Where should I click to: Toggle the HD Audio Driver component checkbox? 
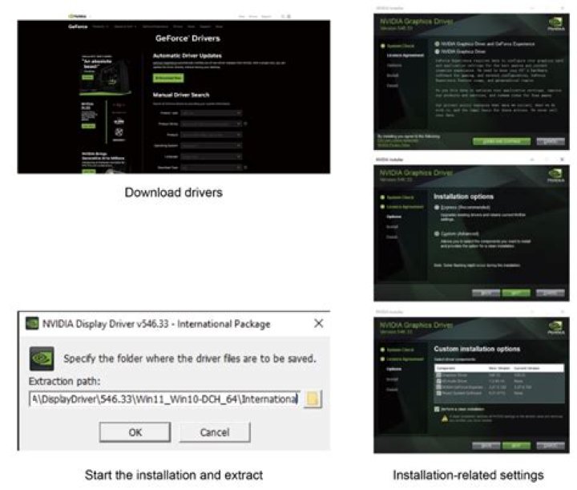[x=438, y=381]
